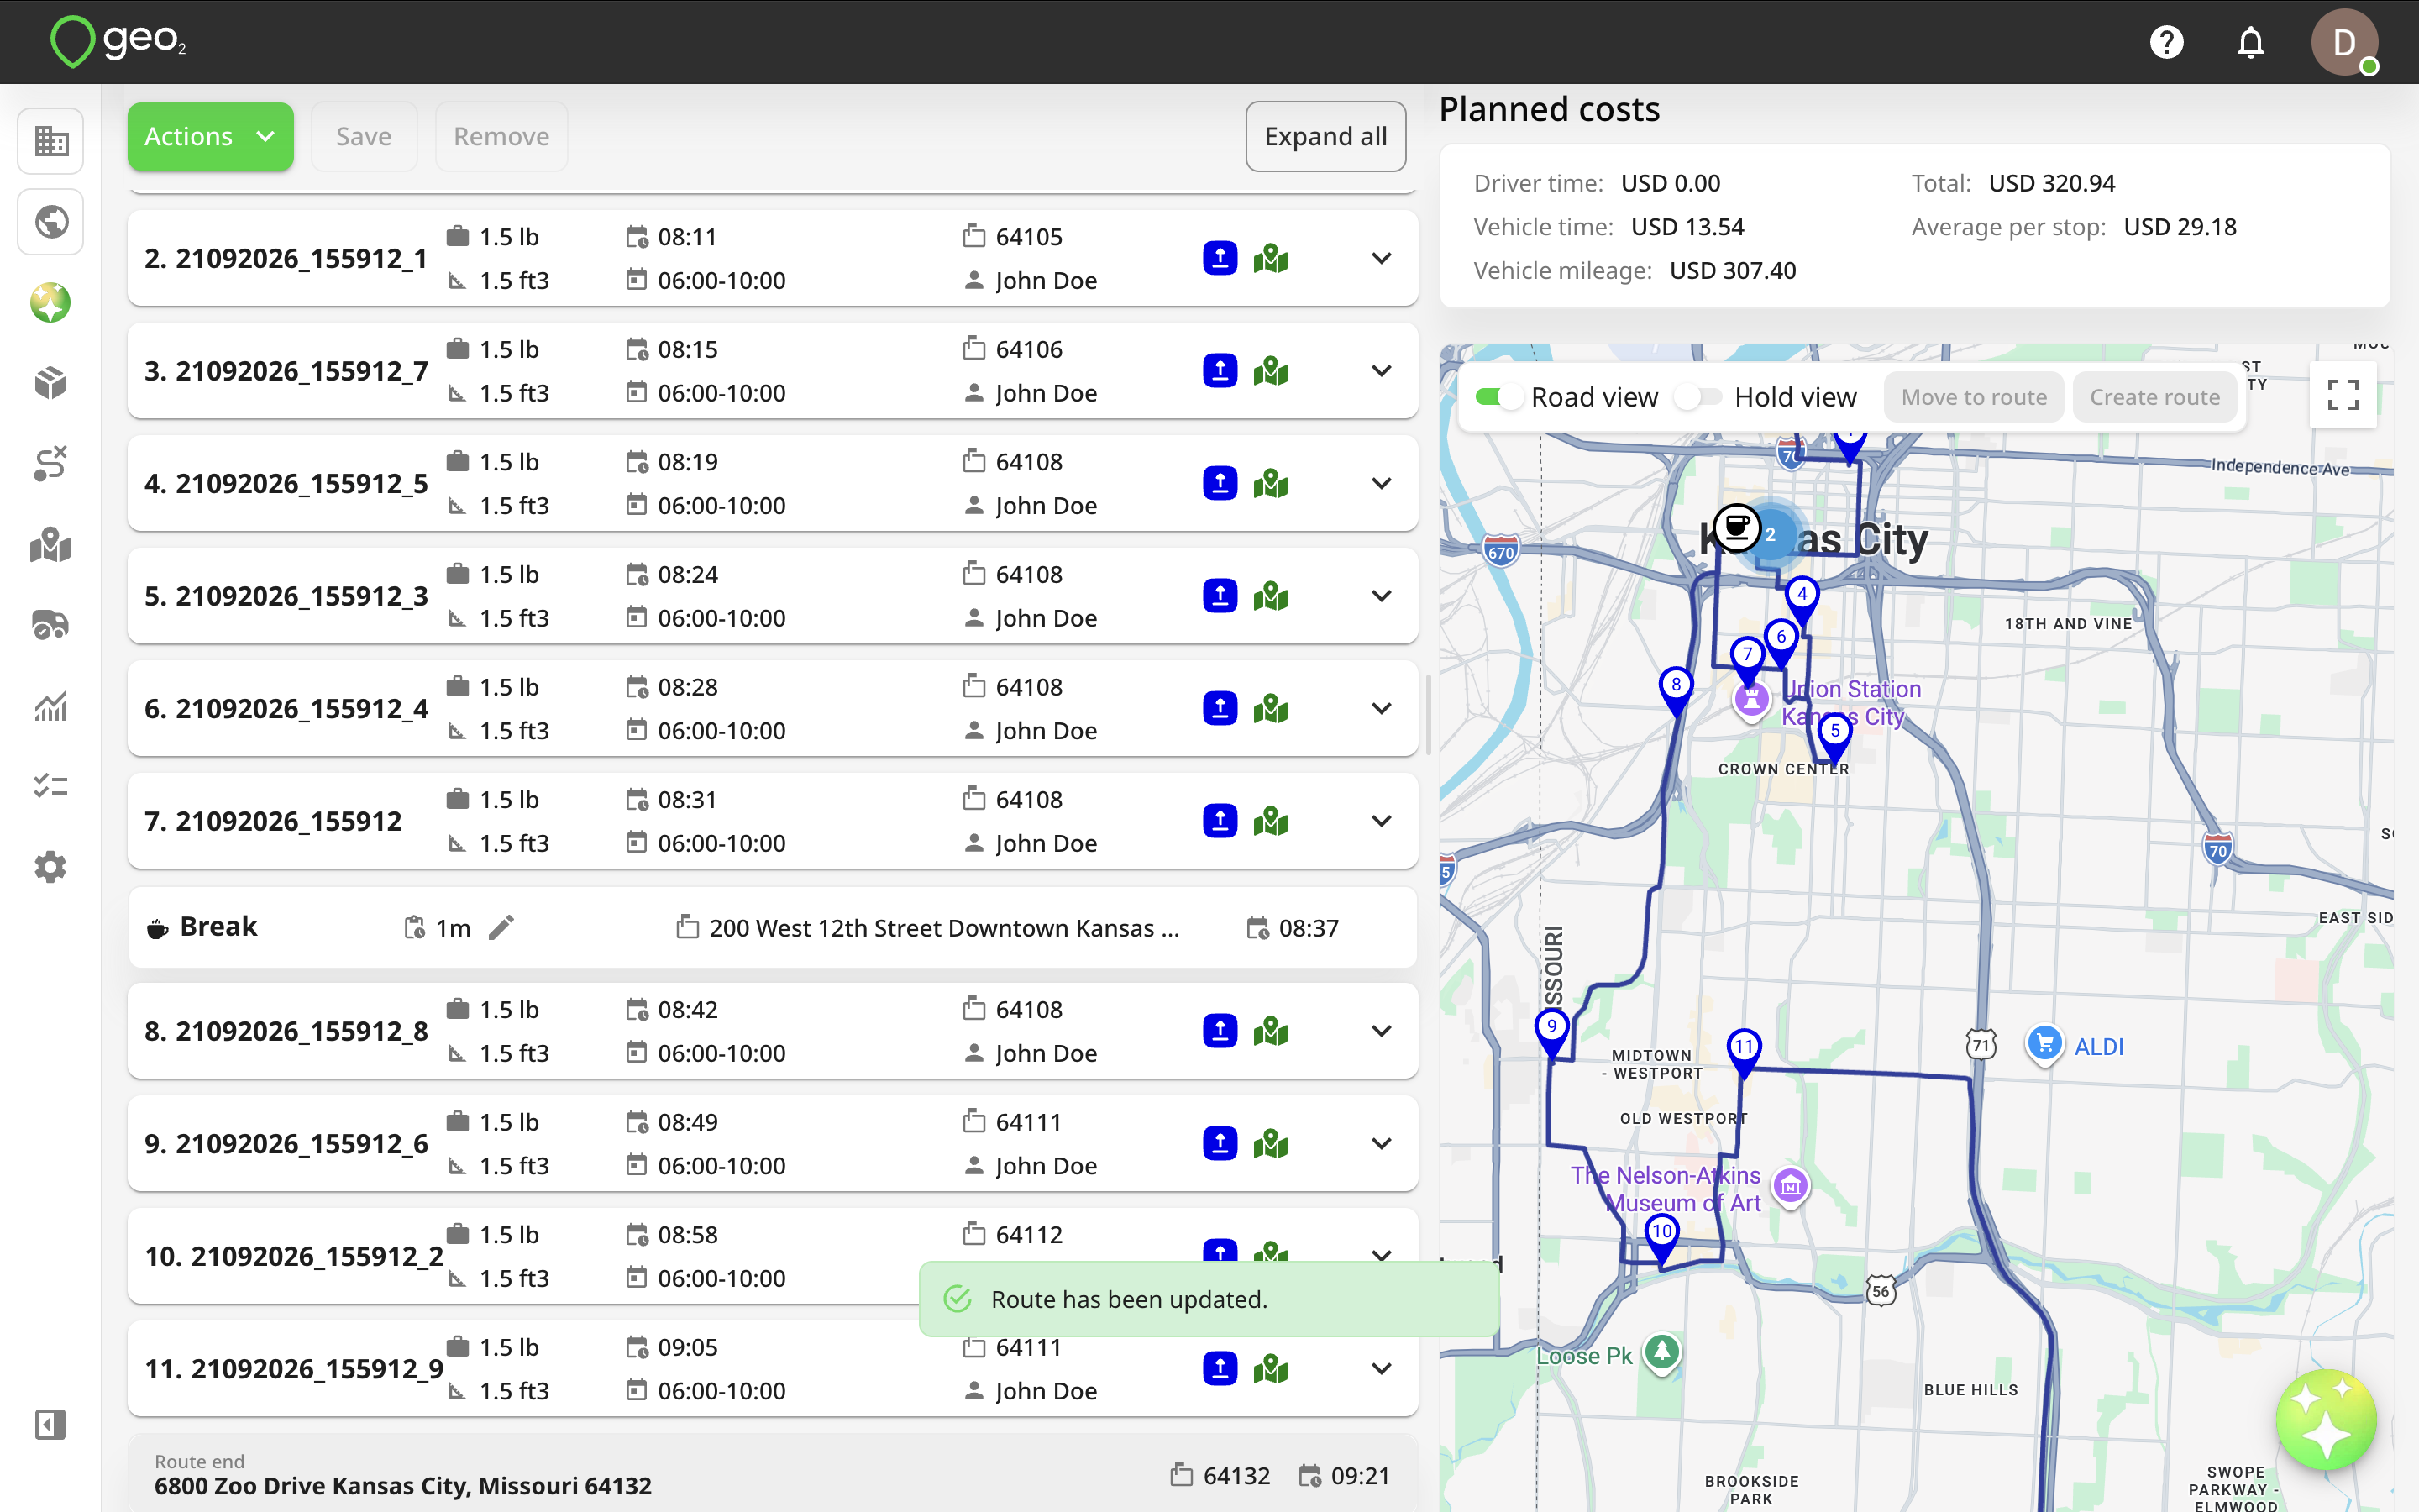Open the package box sidebar icon
This screenshot has width=2419, height=1512.
(x=51, y=383)
